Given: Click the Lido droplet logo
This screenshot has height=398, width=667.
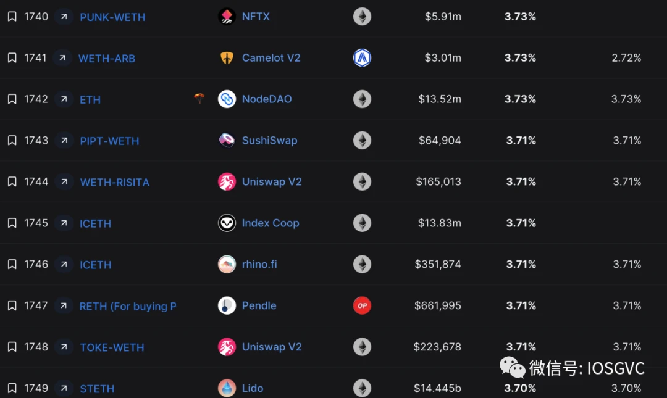Looking at the screenshot, I should (227, 388).
